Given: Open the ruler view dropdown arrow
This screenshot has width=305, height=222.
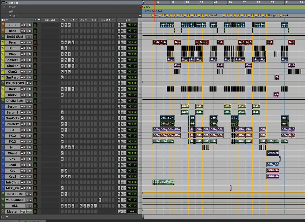Looking at the screenshot, I should 7,2.
